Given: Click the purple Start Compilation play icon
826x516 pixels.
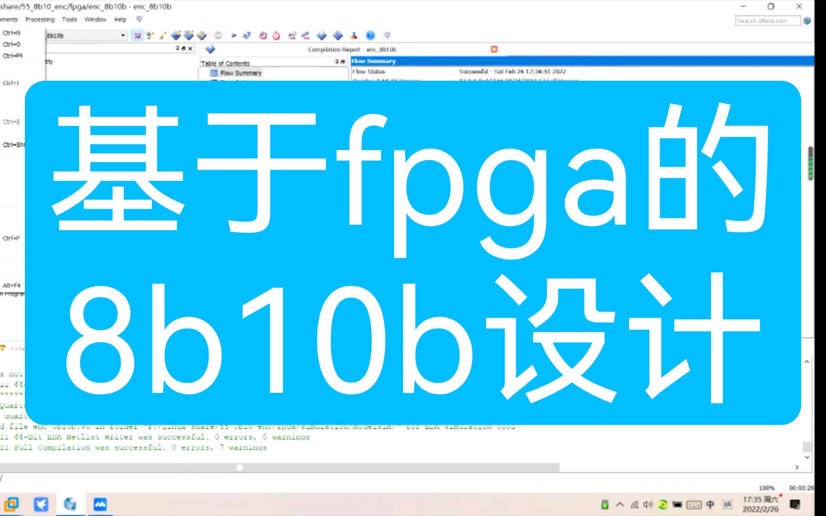Looking at the screenshot, I should [234, 35].
